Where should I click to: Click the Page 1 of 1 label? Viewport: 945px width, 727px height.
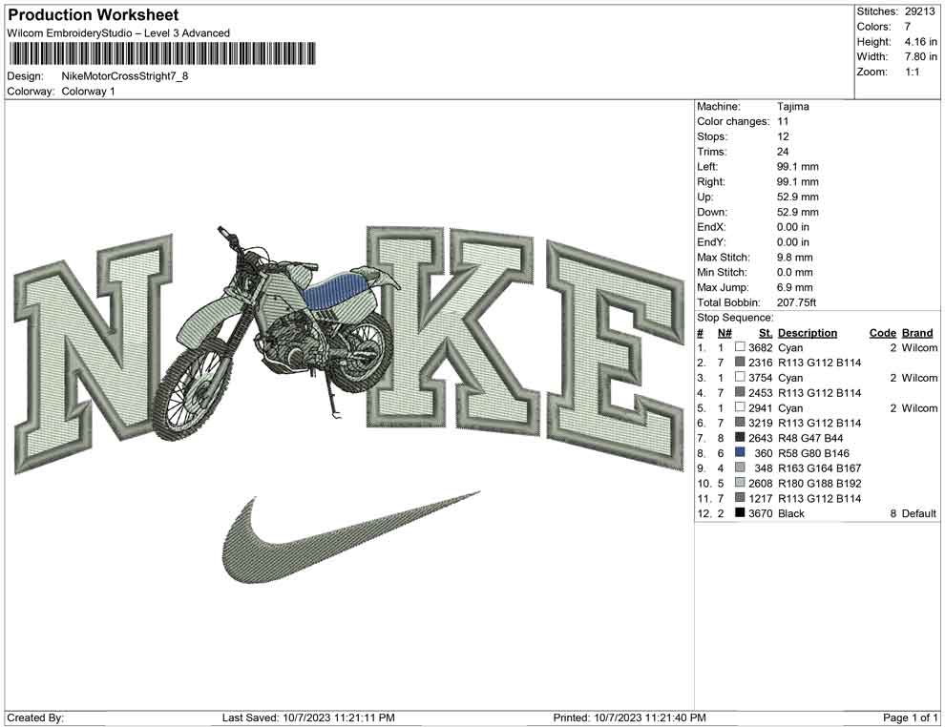(x=909, y=716)
